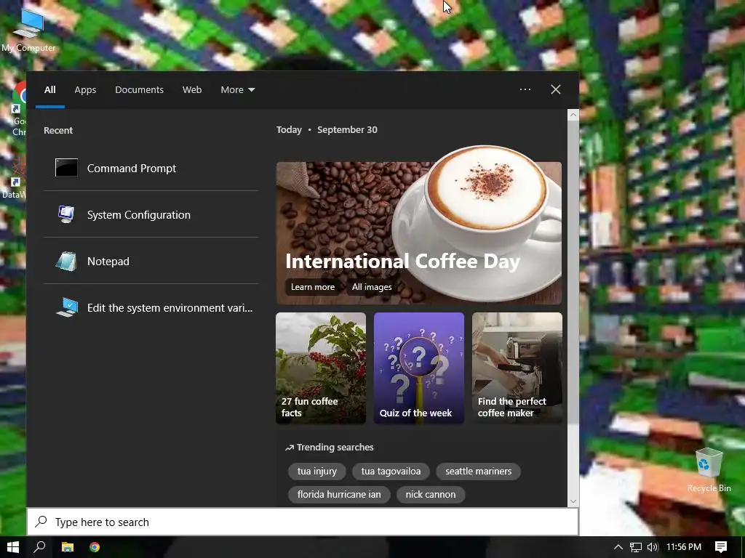Open Command Prompt from Recent

[151, 168]
